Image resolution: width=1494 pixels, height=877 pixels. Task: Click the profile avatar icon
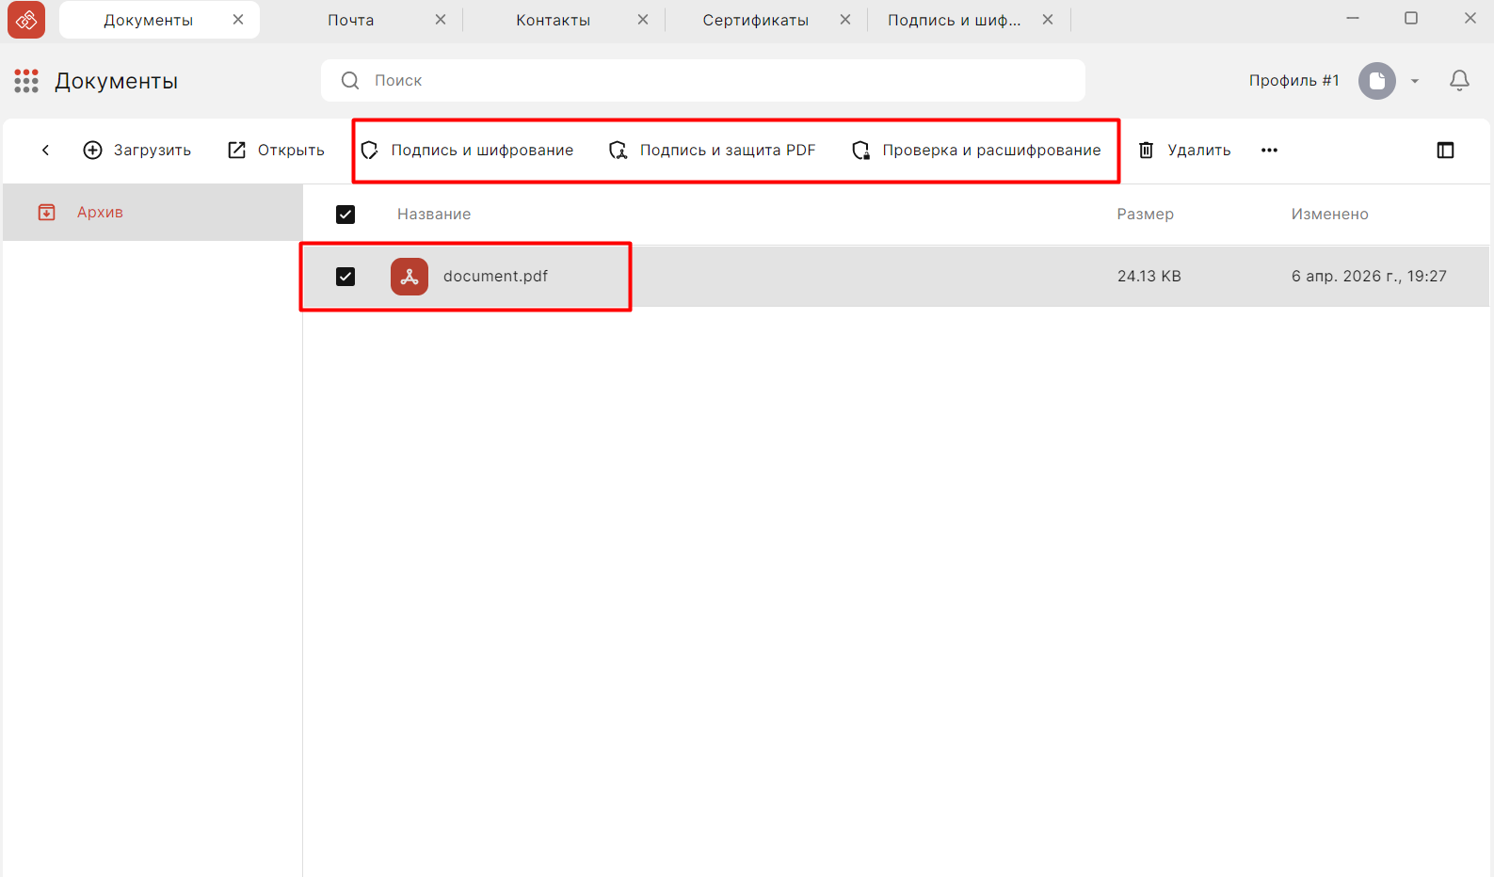coord(1376,81)
